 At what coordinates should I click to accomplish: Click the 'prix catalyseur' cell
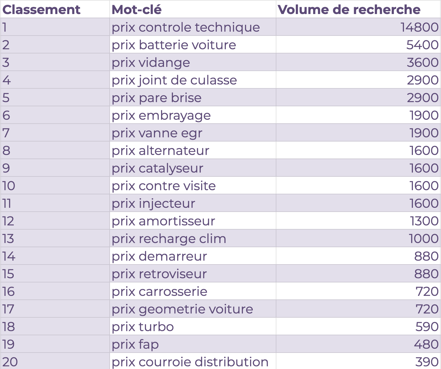[x=157, y=168]
